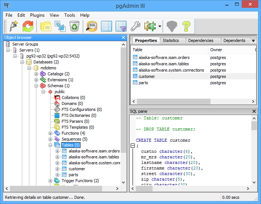Image resolution: width=261 pixels, height=204 pixels.
Task: Click the Server Groups root node
Action: [25, 44]
